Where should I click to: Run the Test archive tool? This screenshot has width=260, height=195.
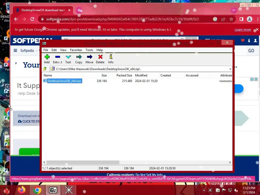(68, 59)
